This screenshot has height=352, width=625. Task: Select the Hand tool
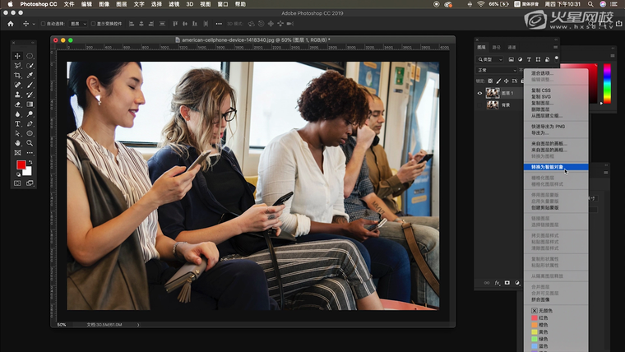pos(17,142)
